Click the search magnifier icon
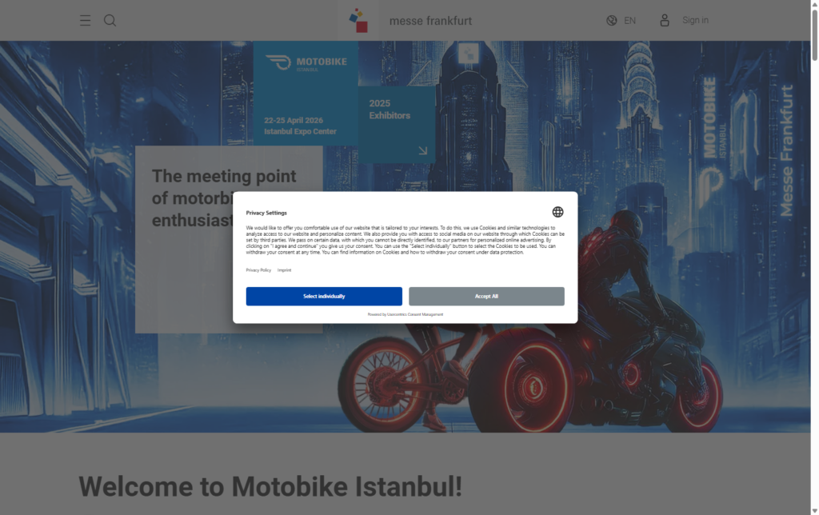The height and width of the screenshot is (515, 819). tap(110, 20)
